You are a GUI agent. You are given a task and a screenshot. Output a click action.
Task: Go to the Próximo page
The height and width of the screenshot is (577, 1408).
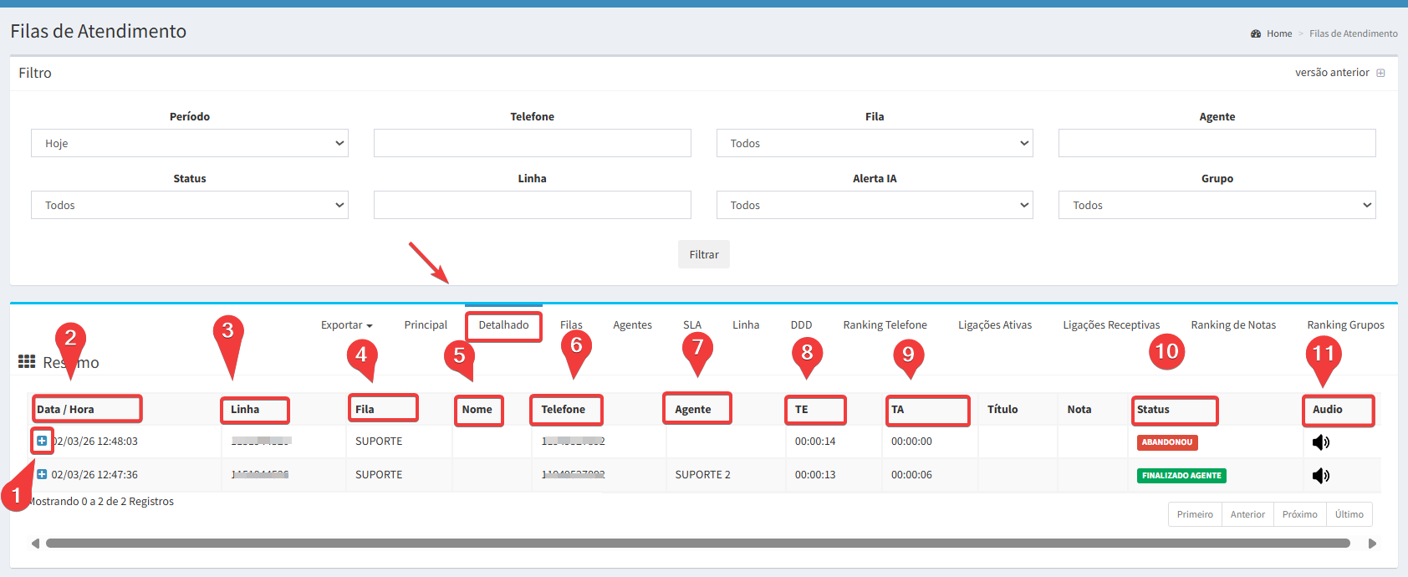click(x=1299, y=514)
